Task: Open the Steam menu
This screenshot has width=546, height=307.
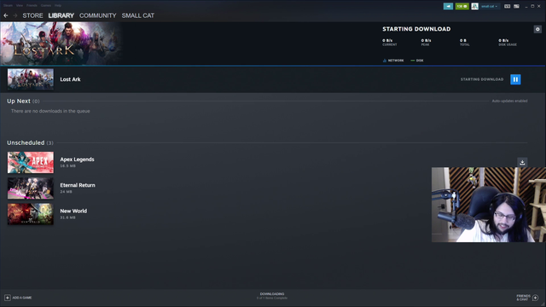Action: 8,6
